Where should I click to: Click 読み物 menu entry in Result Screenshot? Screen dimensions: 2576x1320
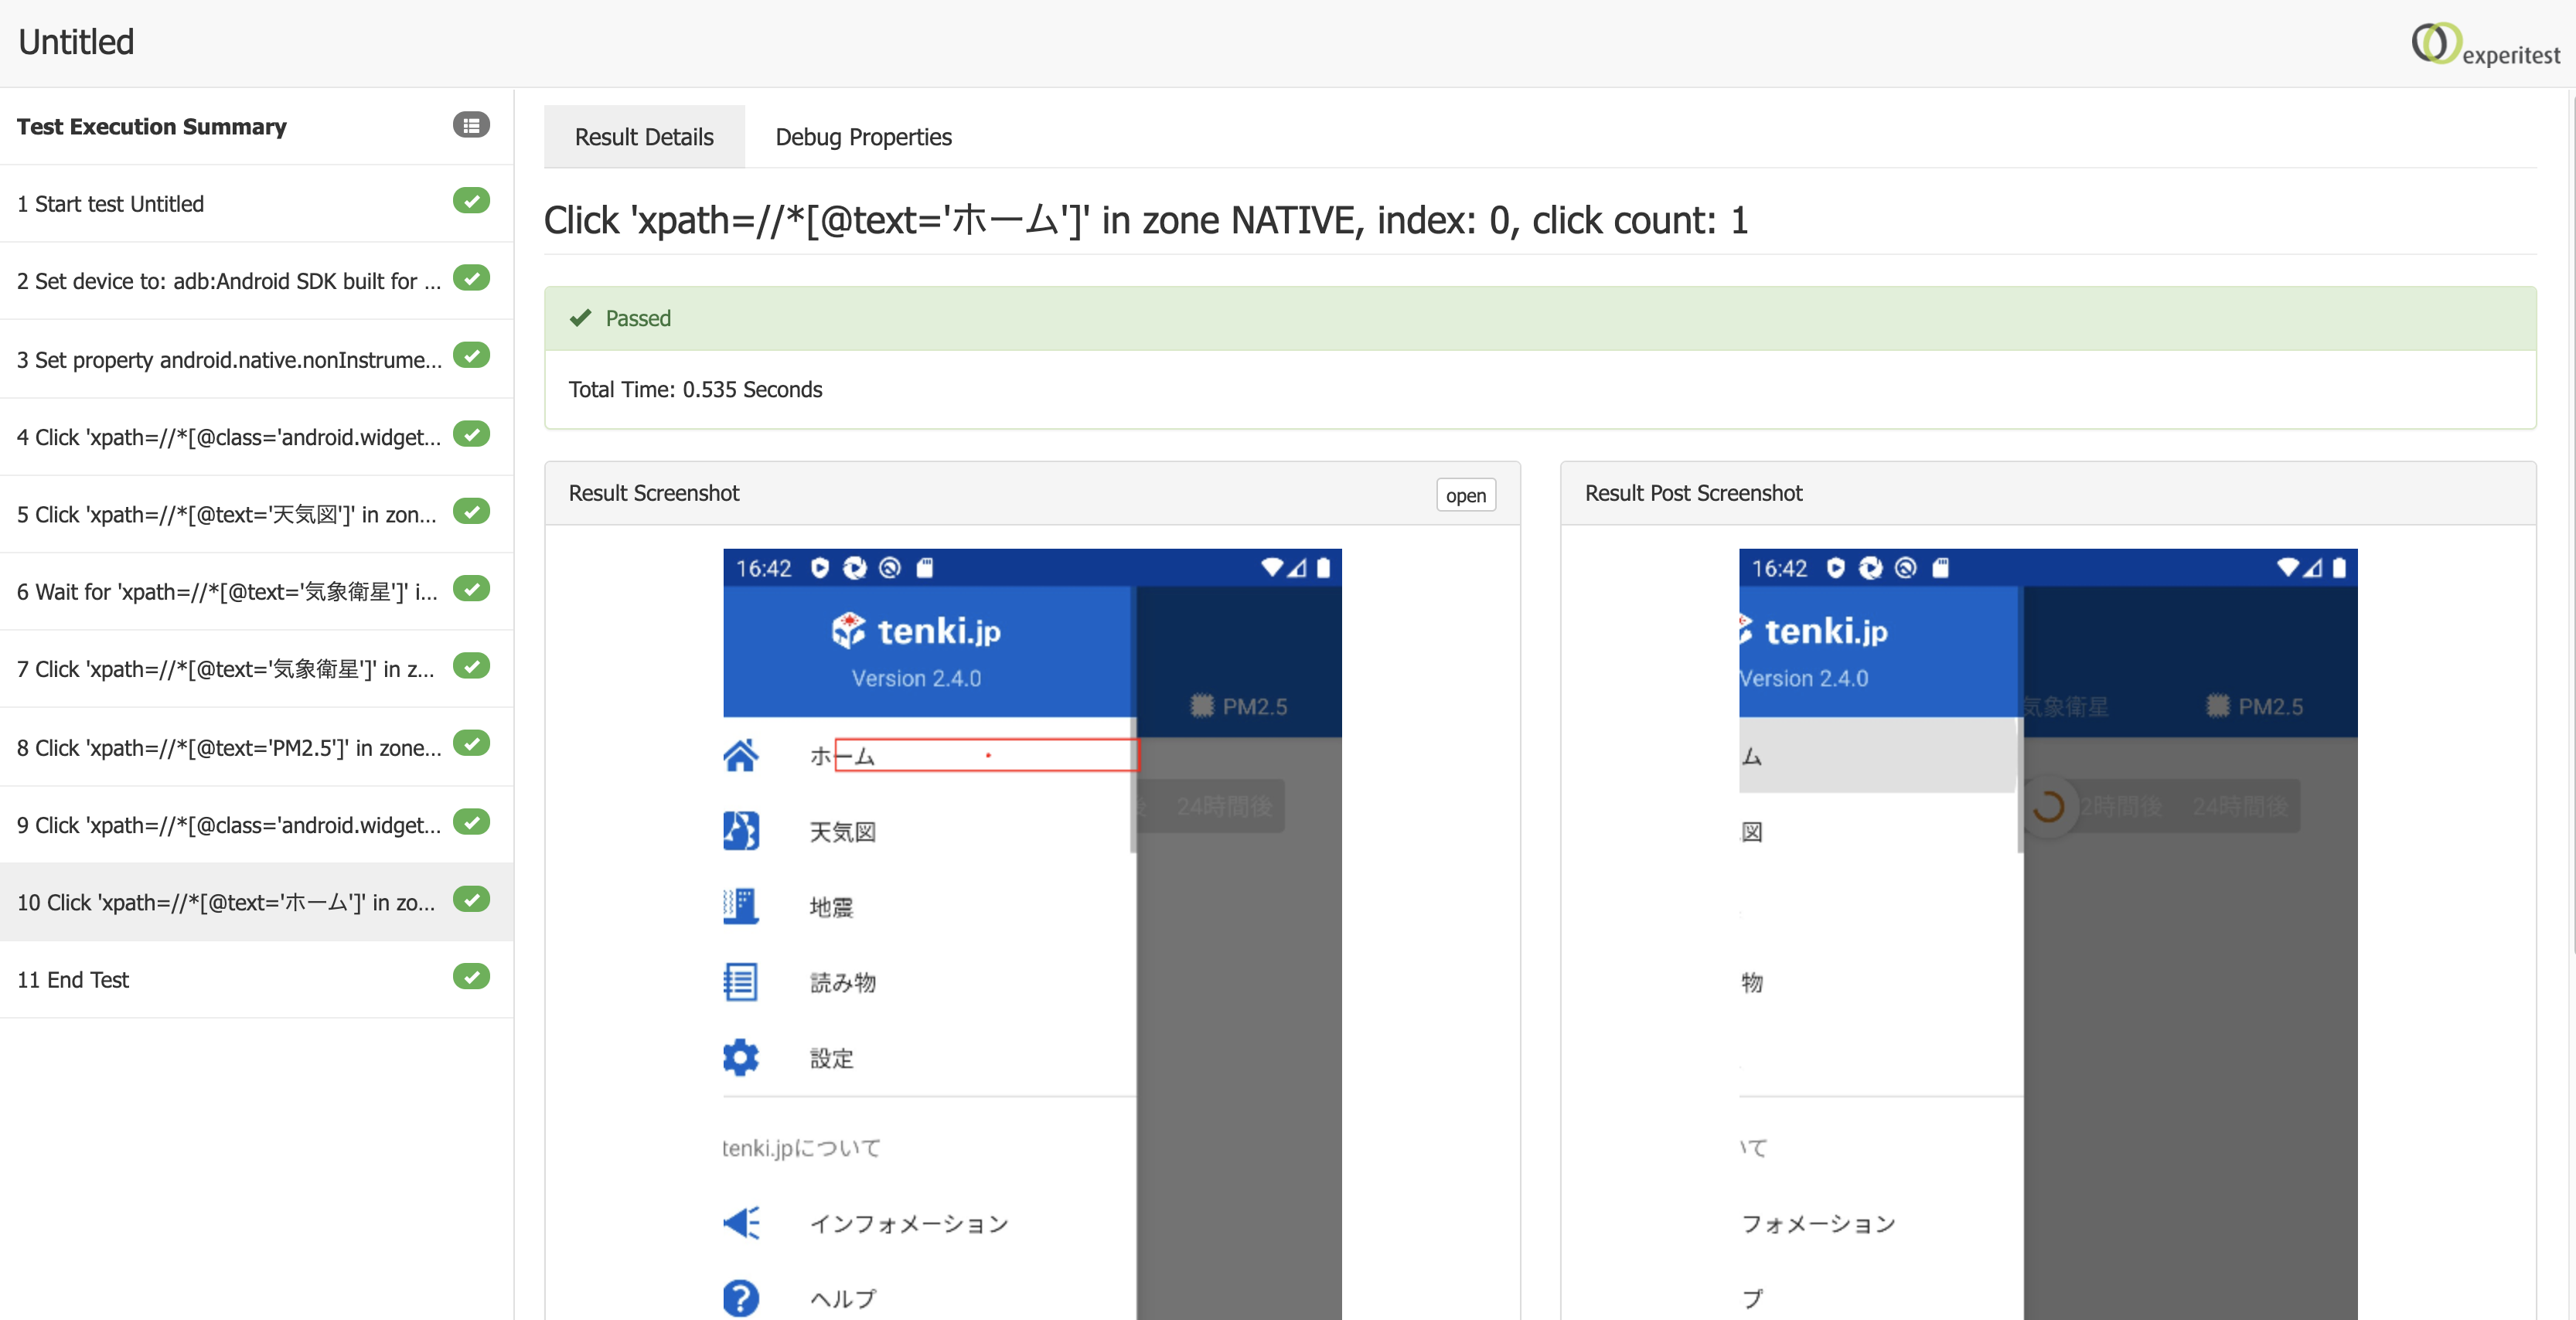pos(842,983)
